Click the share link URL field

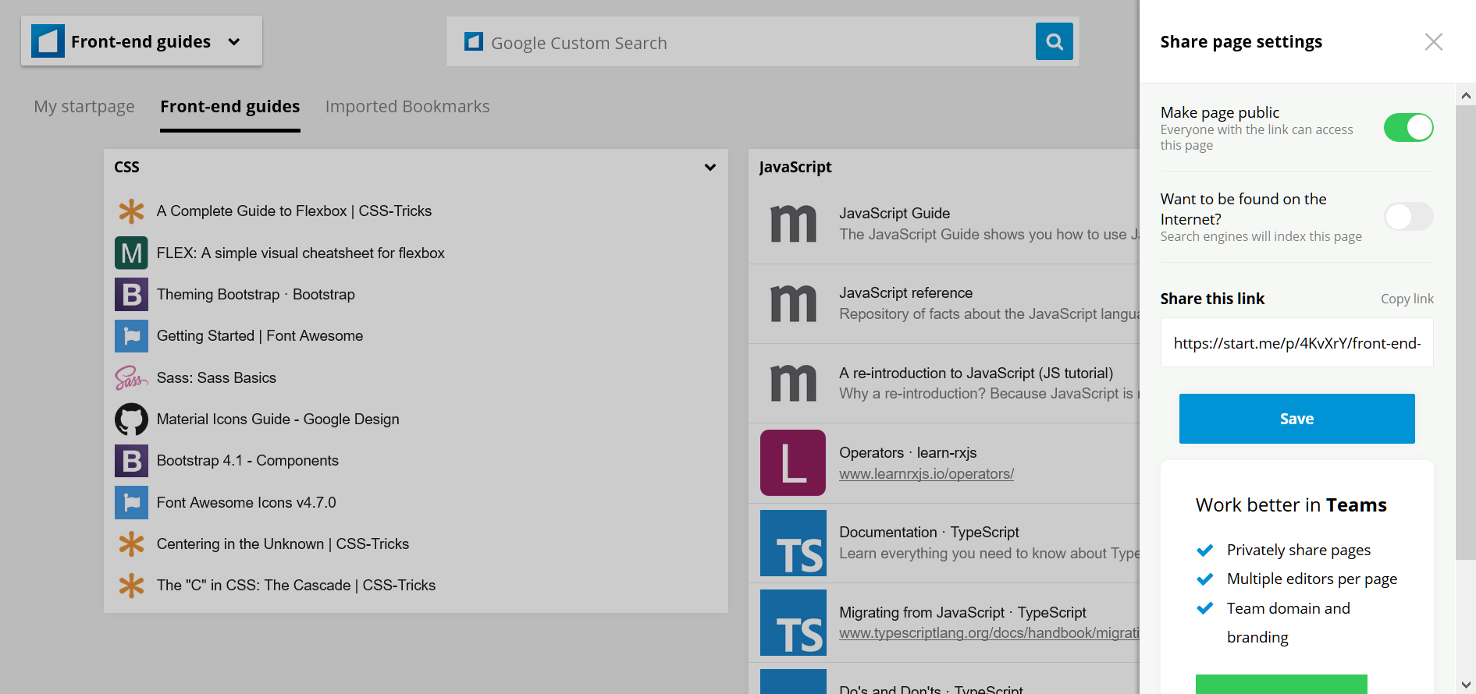click(x=1296, y=342)
